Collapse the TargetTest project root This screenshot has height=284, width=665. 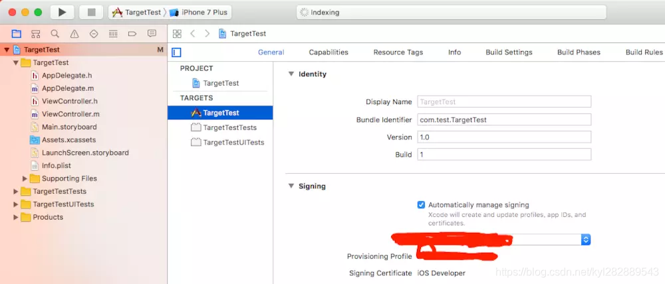click(x=7, y=50)
